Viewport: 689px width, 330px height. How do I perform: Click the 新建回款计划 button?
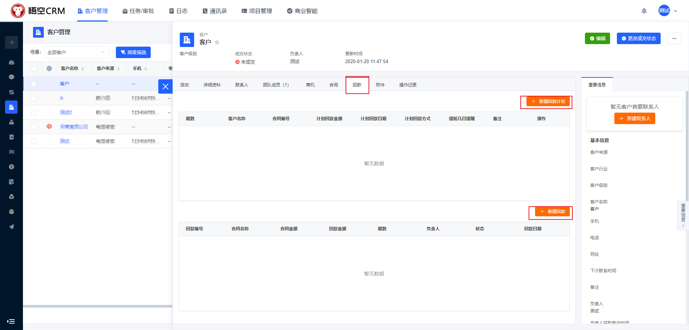pos(548,102)
